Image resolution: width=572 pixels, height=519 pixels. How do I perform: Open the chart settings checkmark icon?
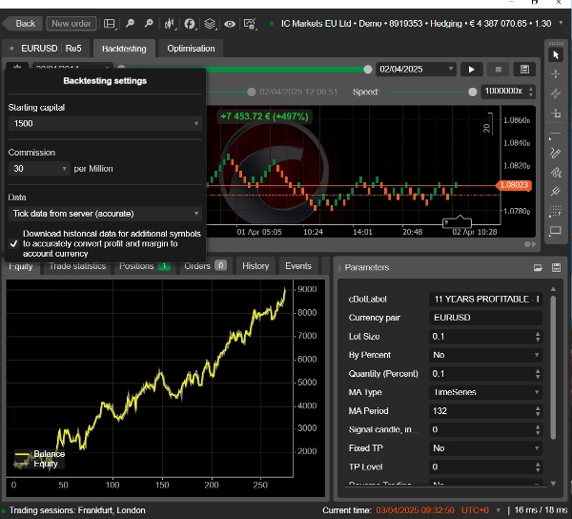[x=250, y=24]
